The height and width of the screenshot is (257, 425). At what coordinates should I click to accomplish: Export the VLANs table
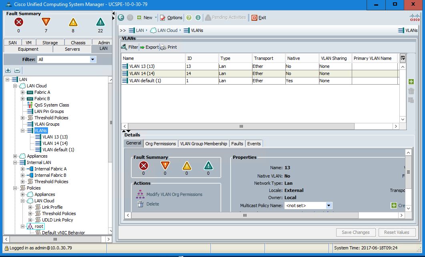(x=149, y=47)
